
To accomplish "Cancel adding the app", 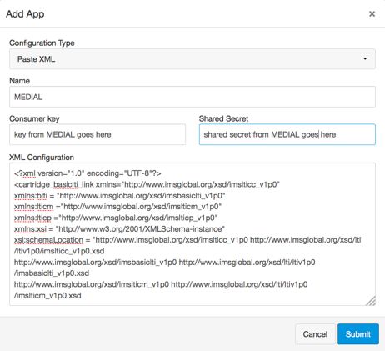I will click(x=315, y=334).
